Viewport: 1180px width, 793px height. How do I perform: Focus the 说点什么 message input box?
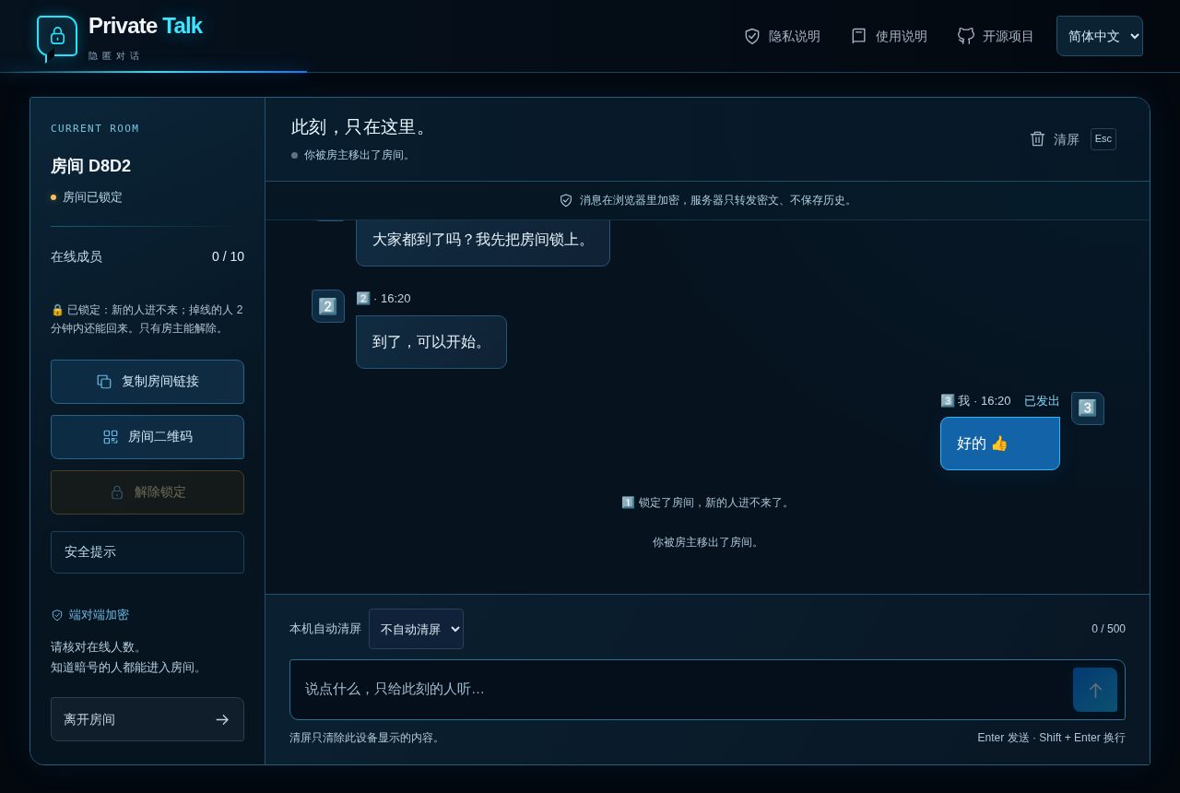(682, 689)
